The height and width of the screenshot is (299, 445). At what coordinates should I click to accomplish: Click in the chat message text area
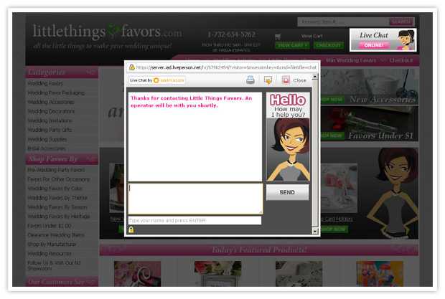(x=195, y=199)
